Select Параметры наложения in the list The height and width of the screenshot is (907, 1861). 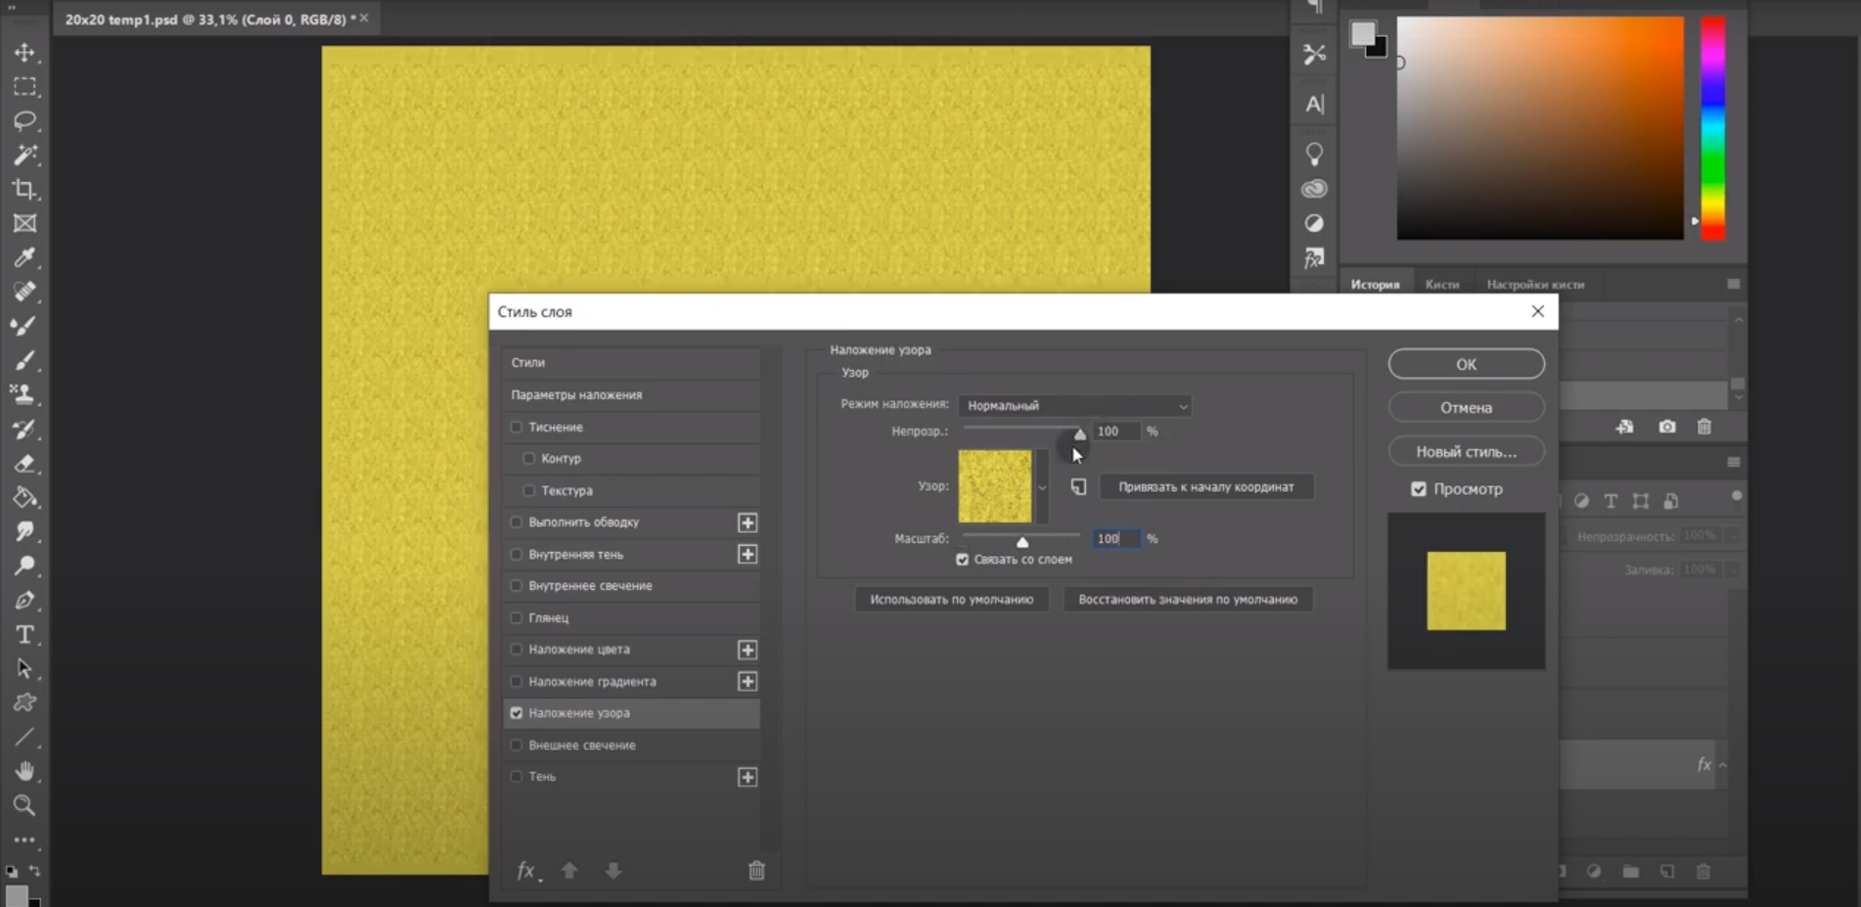632,394
